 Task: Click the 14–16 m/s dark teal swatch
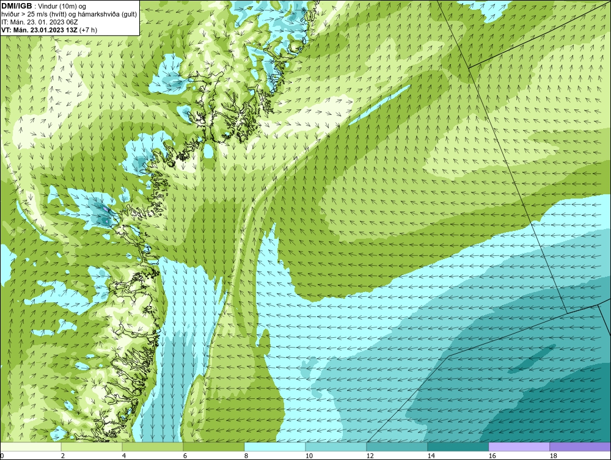coord(458,447)
